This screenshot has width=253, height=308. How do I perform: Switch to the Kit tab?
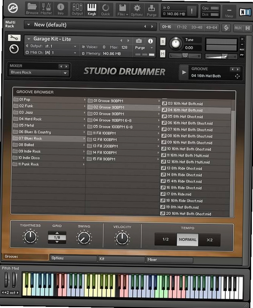point(122,259)
